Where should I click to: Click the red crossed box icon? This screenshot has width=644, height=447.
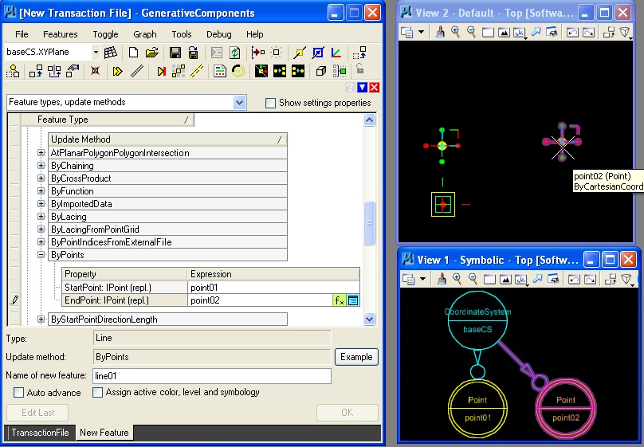[95, 71]
